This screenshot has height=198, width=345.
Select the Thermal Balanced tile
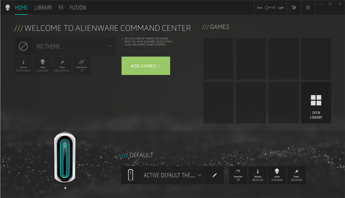pyautogui.click(x=258, y=175)
